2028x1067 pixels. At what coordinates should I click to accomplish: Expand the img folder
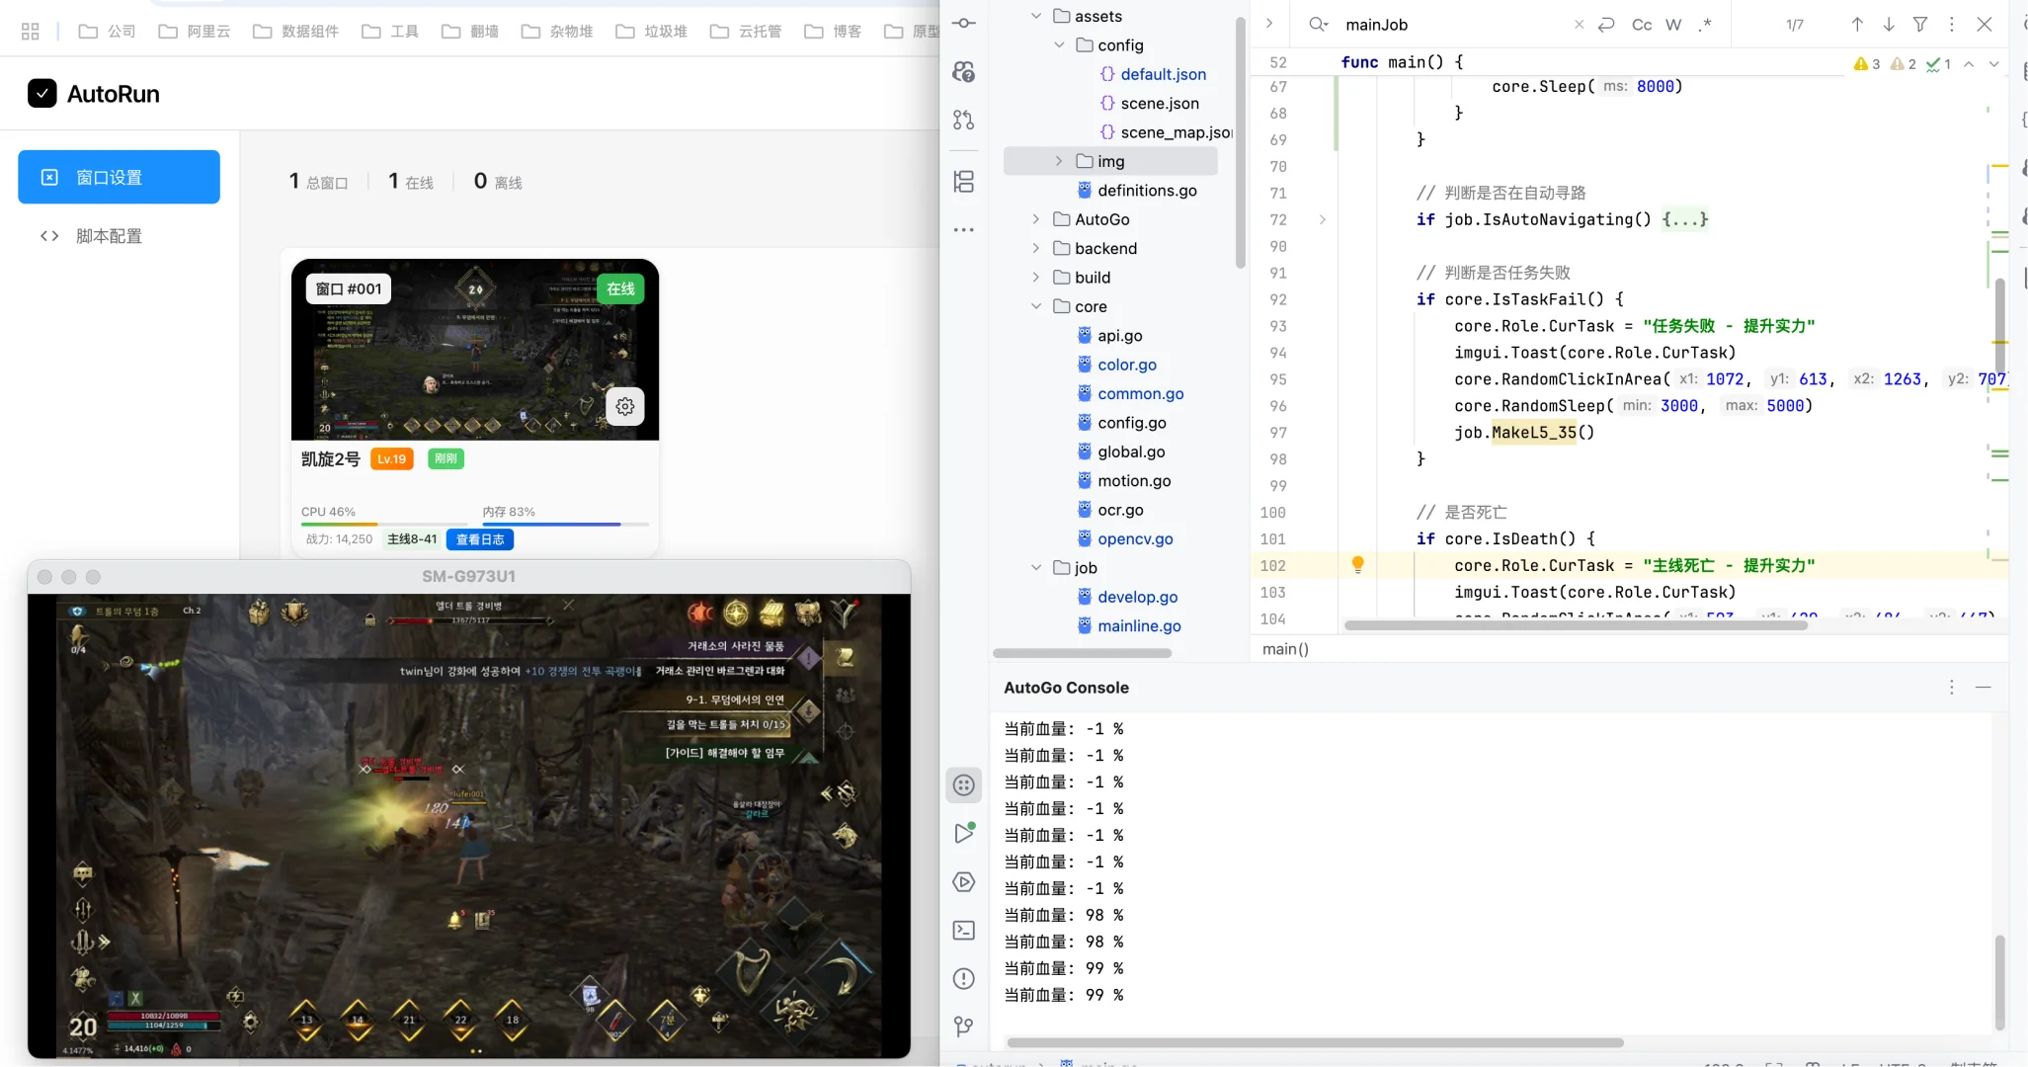point(1059,161)
